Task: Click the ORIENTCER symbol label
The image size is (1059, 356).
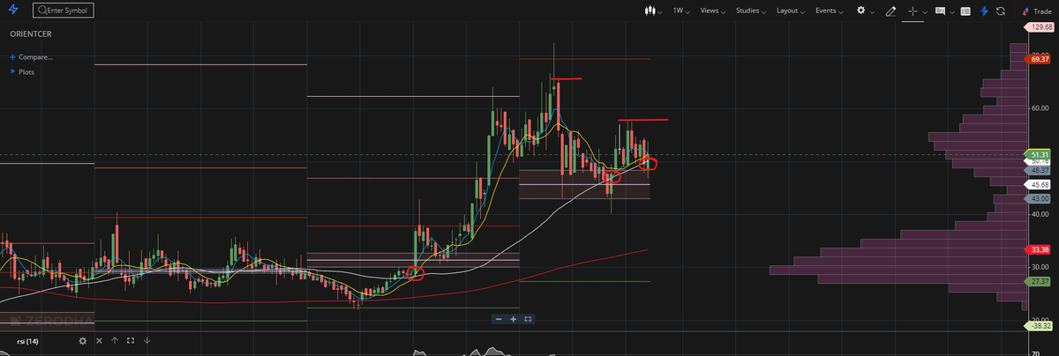Action: [31, 34]
